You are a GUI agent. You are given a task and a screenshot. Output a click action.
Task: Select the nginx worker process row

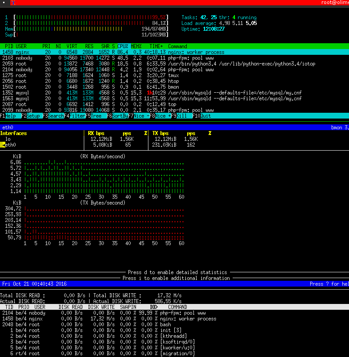(x=174, y=52)
